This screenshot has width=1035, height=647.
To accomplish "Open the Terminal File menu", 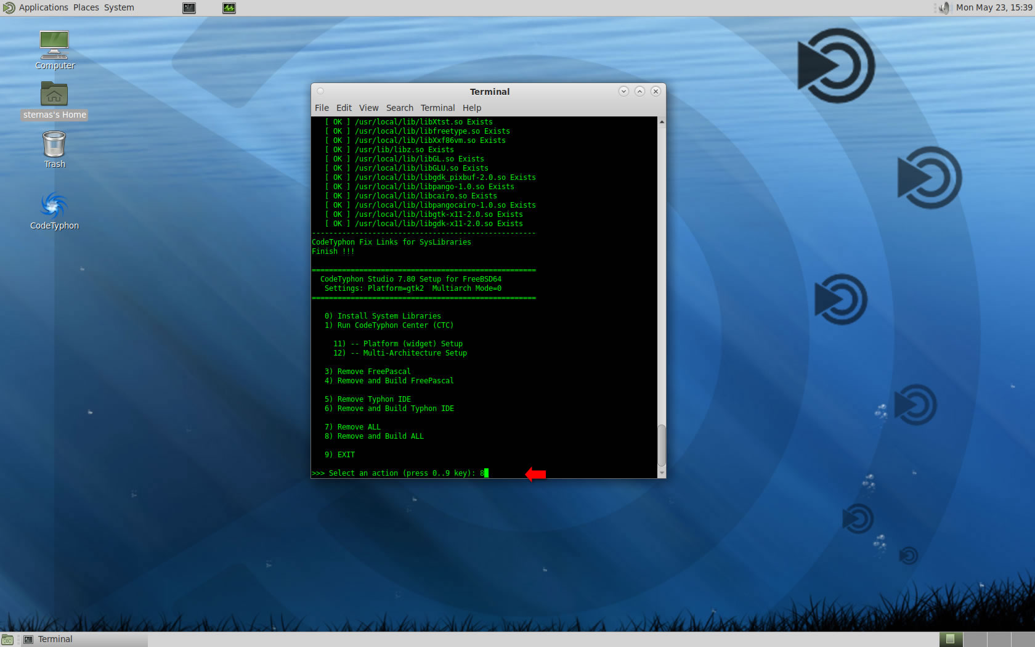I will tap(322, 108).
